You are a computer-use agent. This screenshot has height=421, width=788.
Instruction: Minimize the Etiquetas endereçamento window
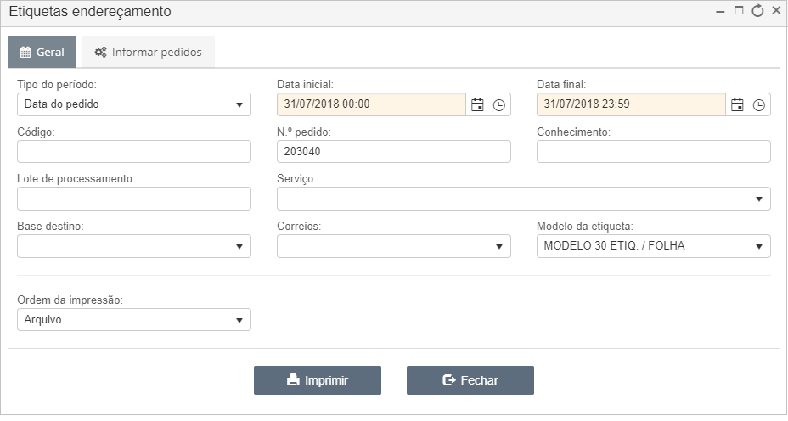coord(720,12)
